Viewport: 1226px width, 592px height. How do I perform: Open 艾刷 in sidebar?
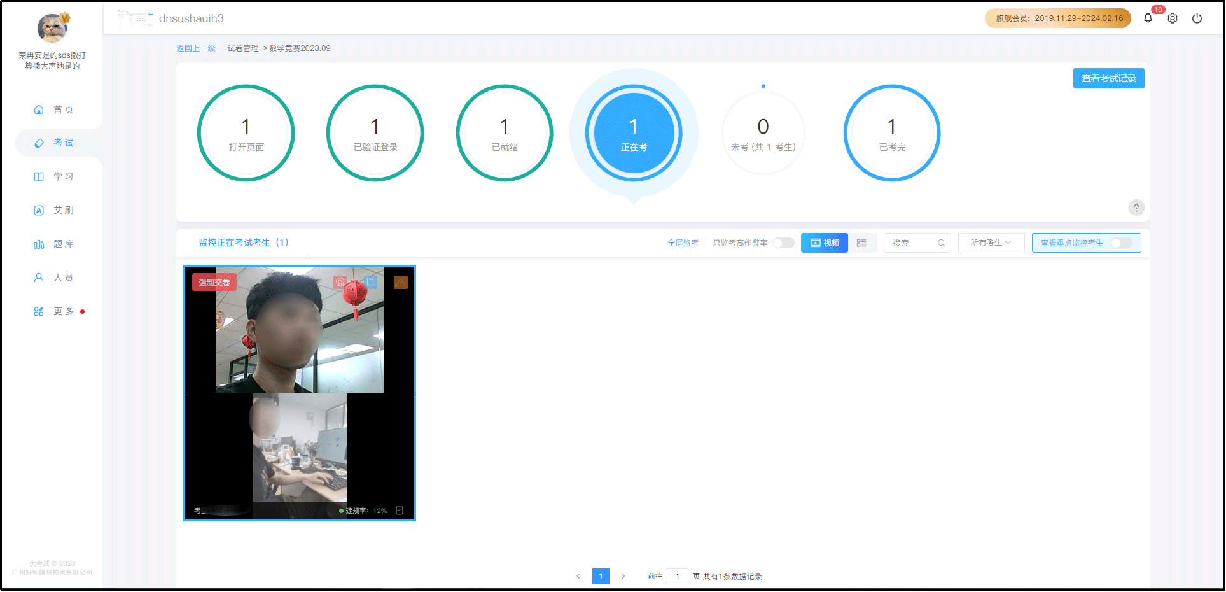(x=53, y=210)
